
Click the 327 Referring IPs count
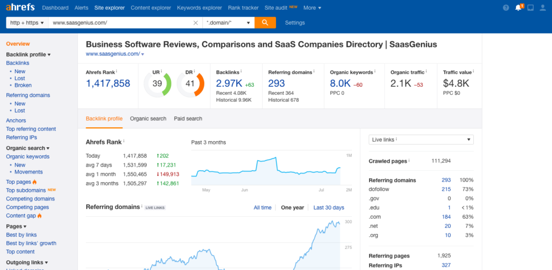446,266
